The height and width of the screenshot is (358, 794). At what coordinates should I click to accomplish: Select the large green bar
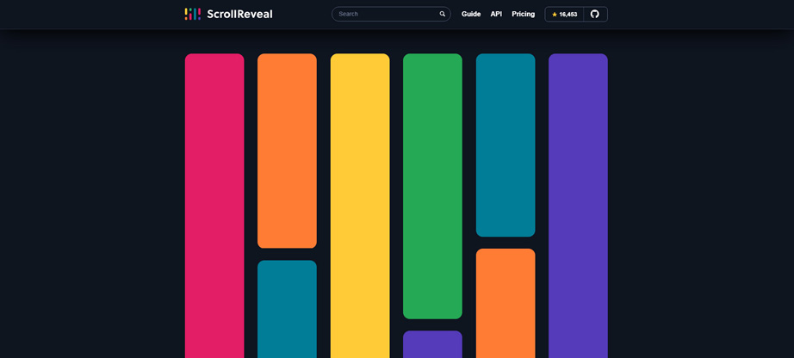(432, 187)
